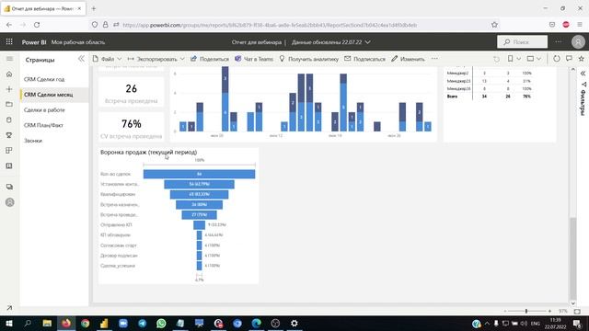
Task: Open the Firefox application menu
Action: coord(580,25)
